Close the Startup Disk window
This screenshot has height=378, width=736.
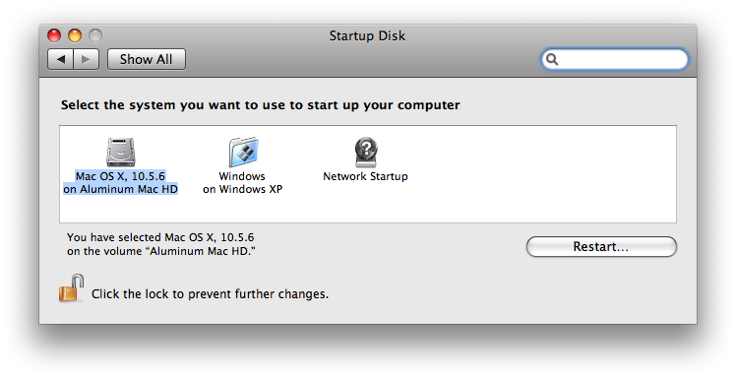(x=54, y=35)
